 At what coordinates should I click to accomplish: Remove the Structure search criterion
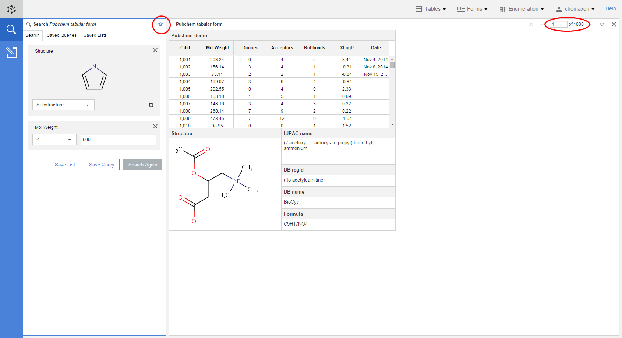point(155,50)
